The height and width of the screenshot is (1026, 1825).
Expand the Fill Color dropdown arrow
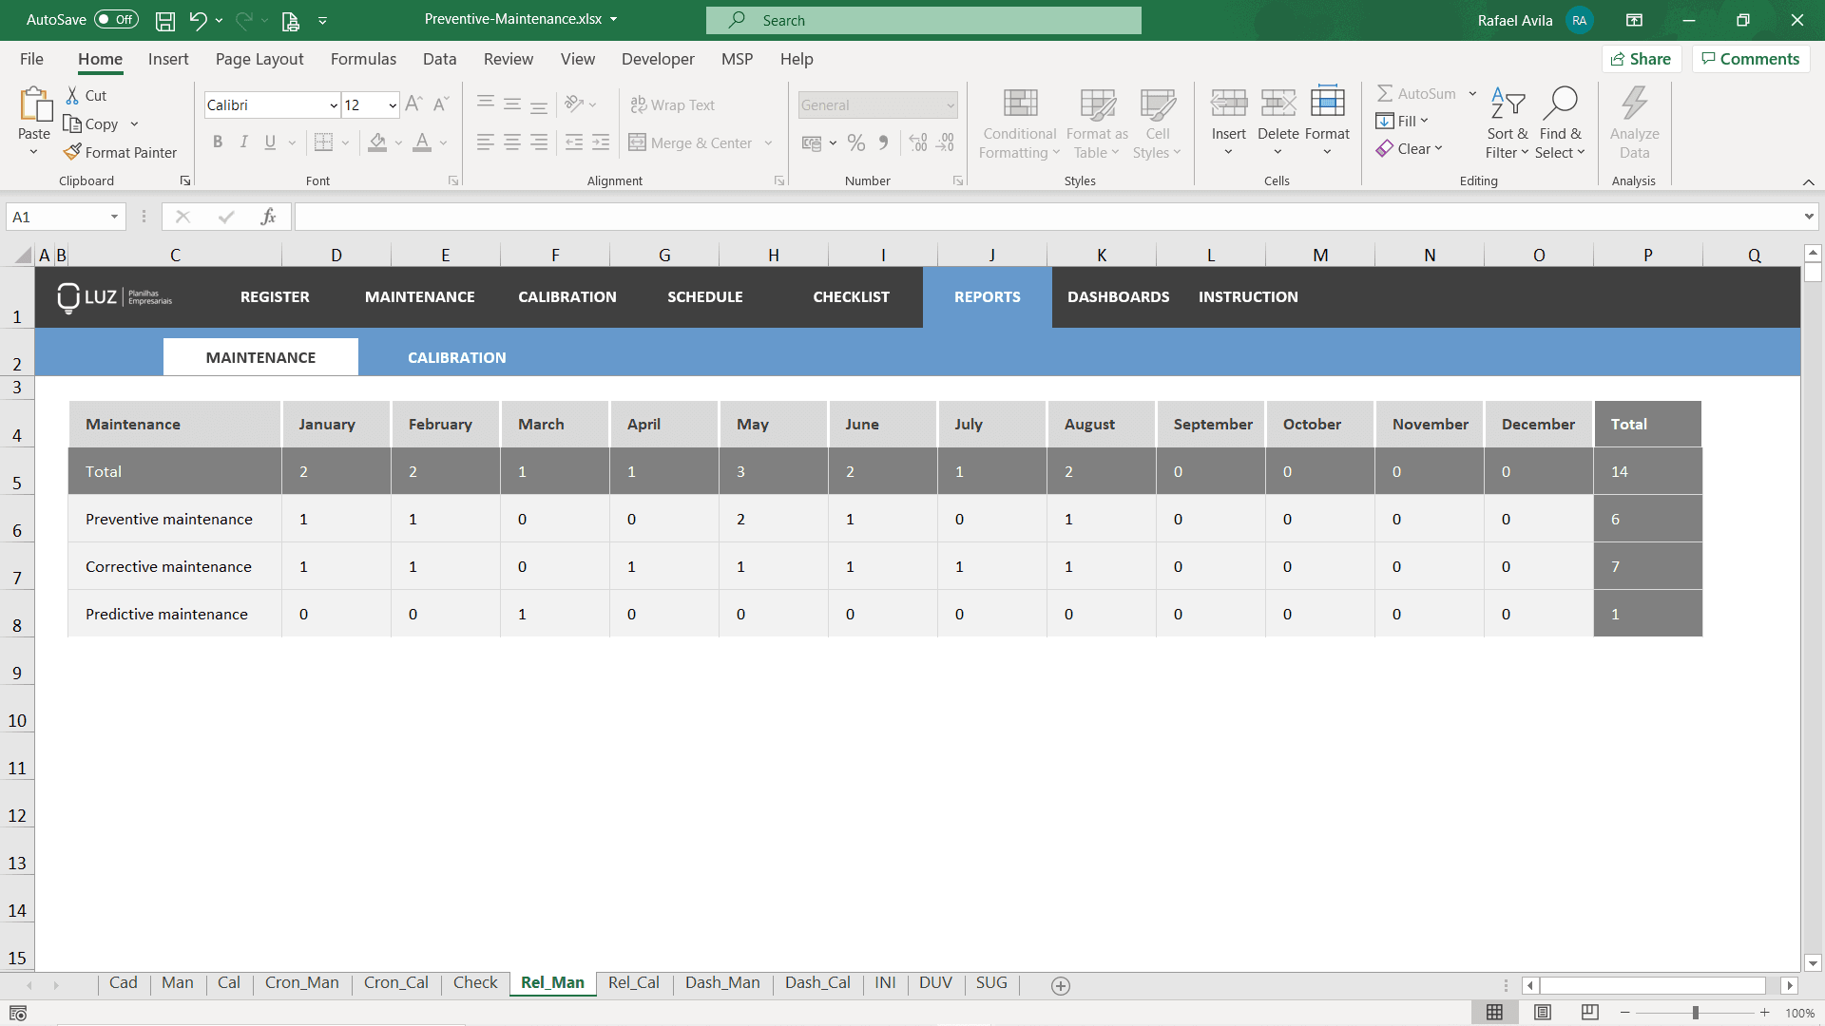[398, 144]
